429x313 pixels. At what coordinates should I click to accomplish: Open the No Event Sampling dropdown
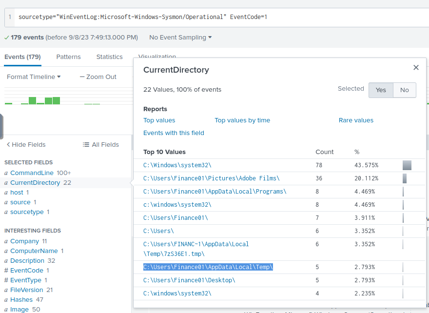click(180, 37)
